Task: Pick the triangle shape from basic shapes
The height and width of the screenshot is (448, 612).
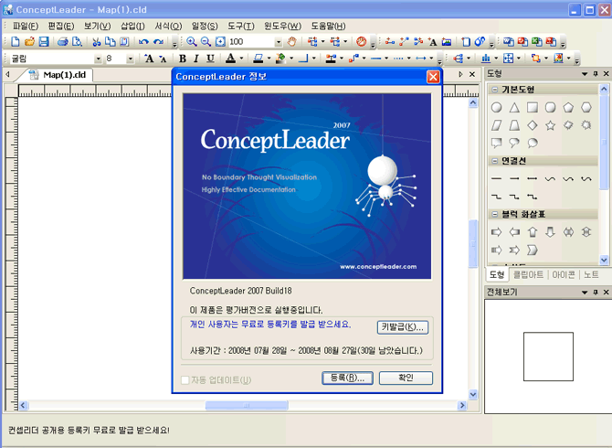Action: (514, 107)
